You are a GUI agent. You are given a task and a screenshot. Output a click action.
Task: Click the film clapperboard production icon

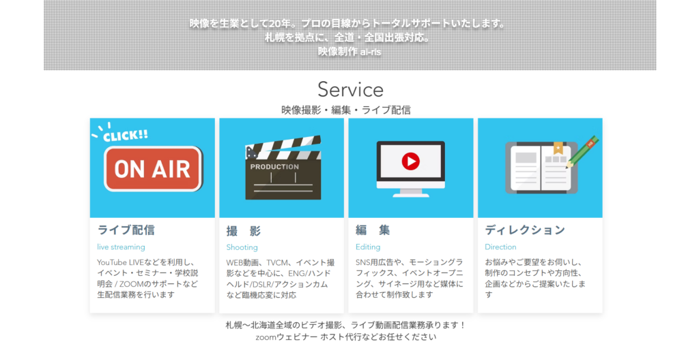coord(282,170)
